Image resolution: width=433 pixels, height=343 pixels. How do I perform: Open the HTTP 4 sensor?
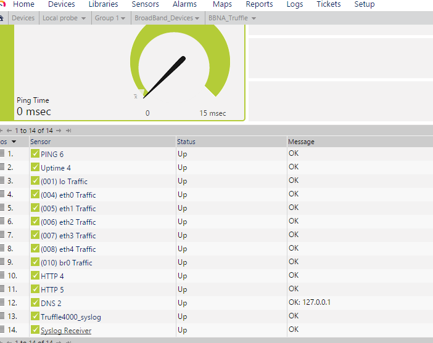52,276
